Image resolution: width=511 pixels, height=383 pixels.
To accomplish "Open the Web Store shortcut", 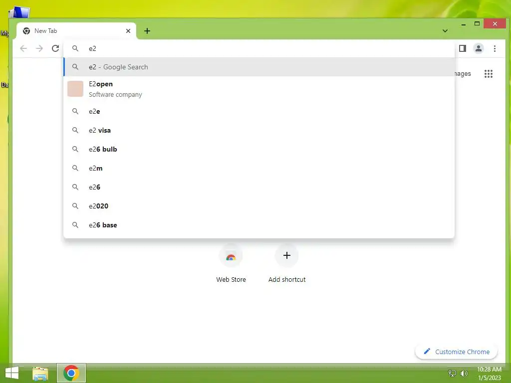I will [231, 264].
